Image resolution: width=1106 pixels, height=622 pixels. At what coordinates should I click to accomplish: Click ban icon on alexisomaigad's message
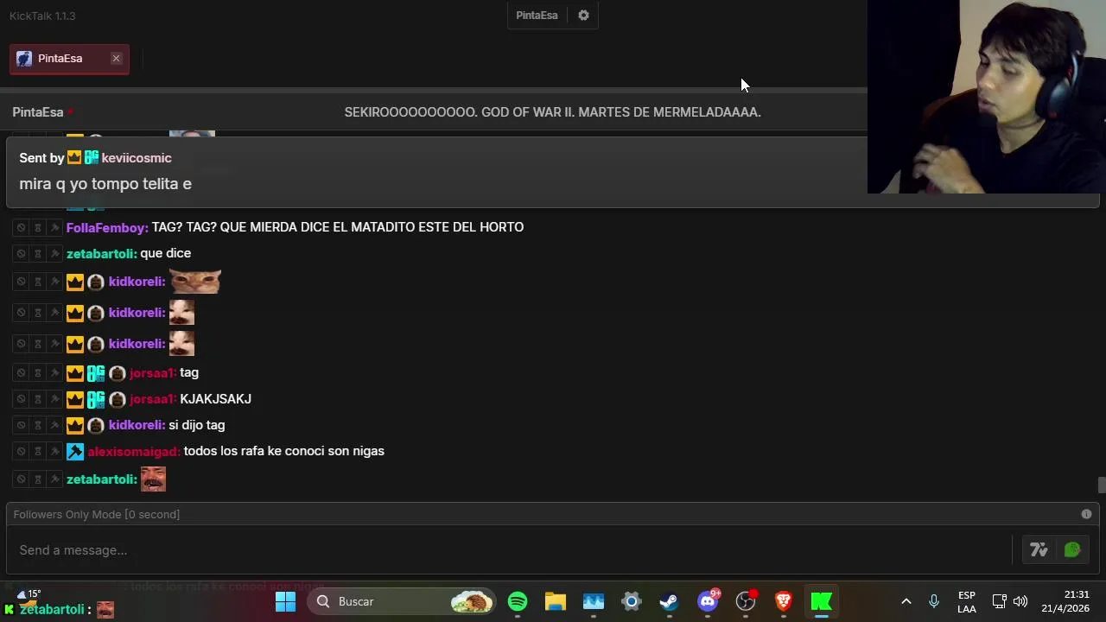pos(21,451)
